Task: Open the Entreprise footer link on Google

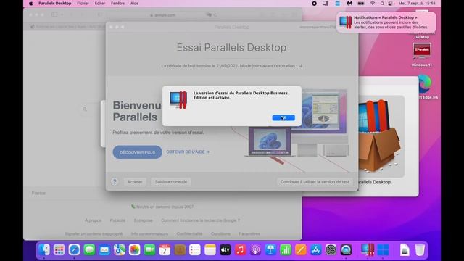Action: (144, 220)
